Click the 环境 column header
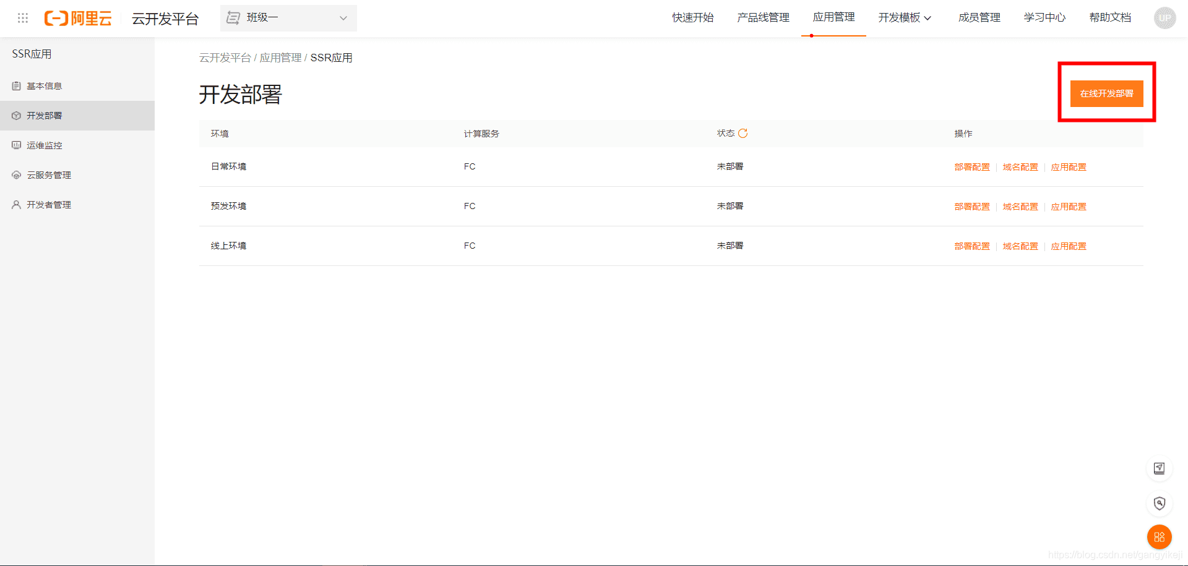Viewport: 1188px width, 566px height. 220,134
